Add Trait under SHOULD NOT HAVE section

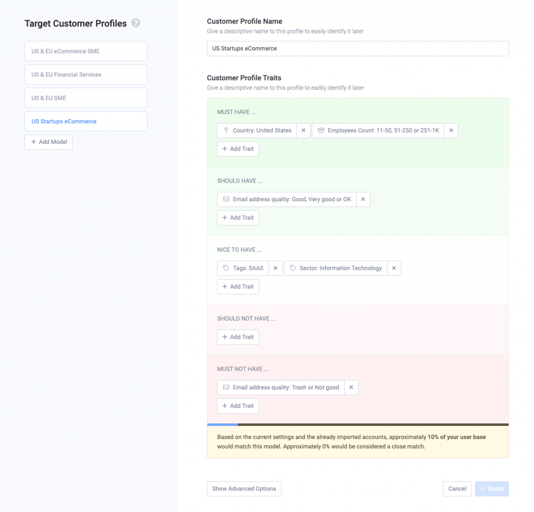point(238,337)
